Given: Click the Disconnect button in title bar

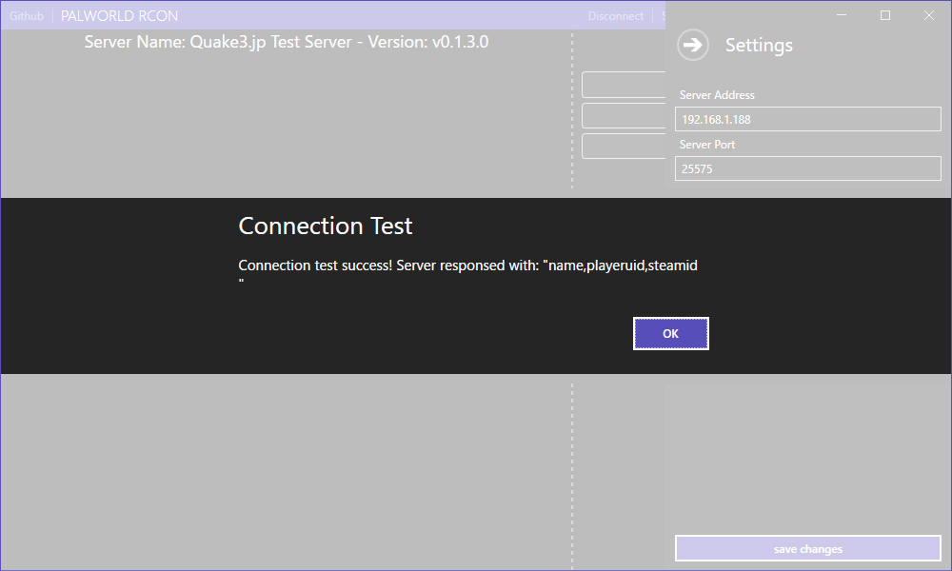Looking at the screenshot, I should [616, 16].
